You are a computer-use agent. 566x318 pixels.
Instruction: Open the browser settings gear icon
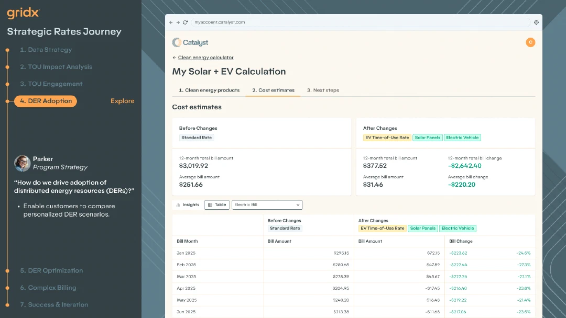[x=537, y=22]
